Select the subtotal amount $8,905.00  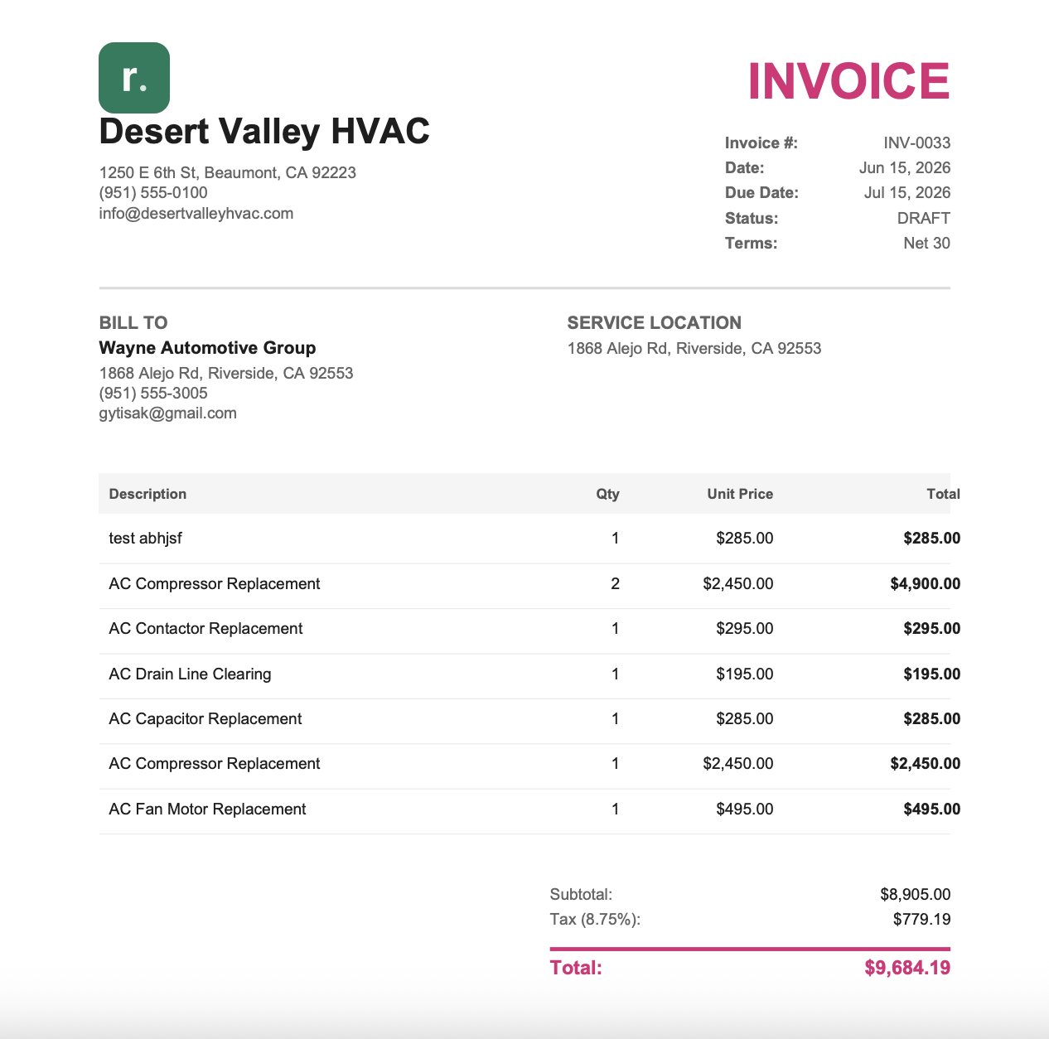click(916, 895)
